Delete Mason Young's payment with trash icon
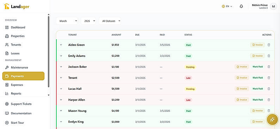 269,111
